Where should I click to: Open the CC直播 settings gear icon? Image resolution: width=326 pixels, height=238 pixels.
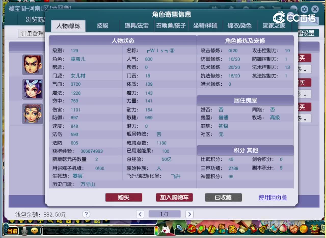click(304, 9)
